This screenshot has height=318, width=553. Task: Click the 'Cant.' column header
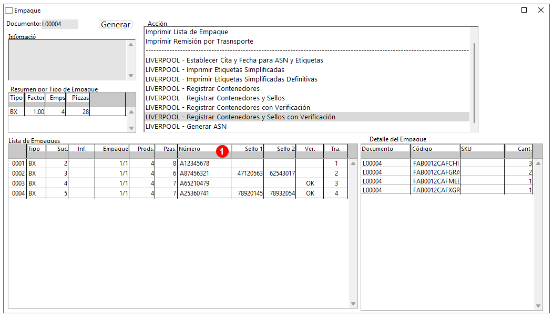coord(519,151)
